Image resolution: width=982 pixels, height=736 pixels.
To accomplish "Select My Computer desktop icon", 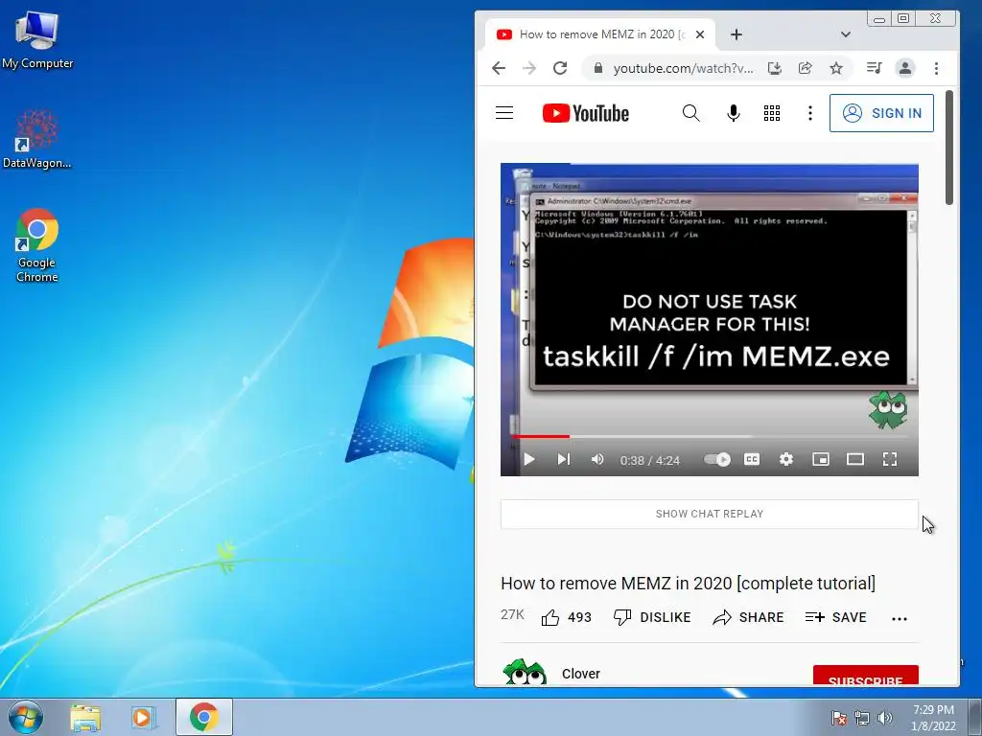I will coord(37,39).
